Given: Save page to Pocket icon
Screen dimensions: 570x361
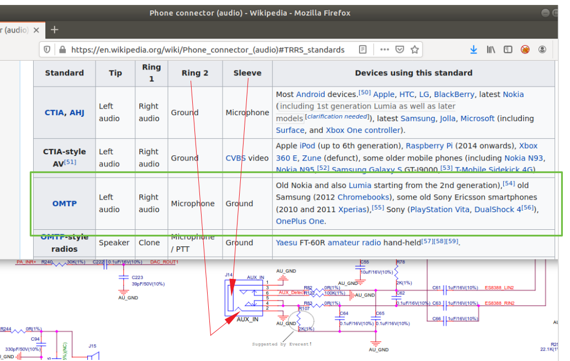Looking at the screenshot, I should click(x=399, y=50).
